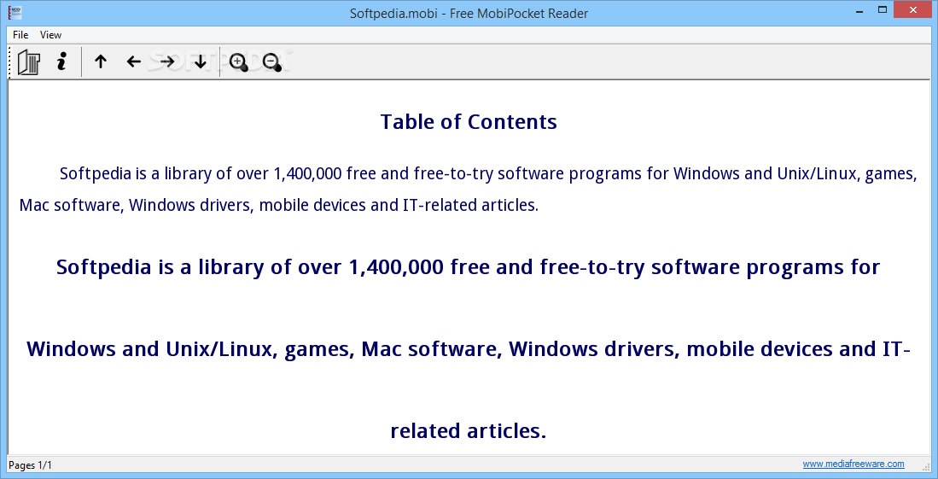Maximize the MobiPocket Reader window
The image size is (938, 479).
[883, 9]
